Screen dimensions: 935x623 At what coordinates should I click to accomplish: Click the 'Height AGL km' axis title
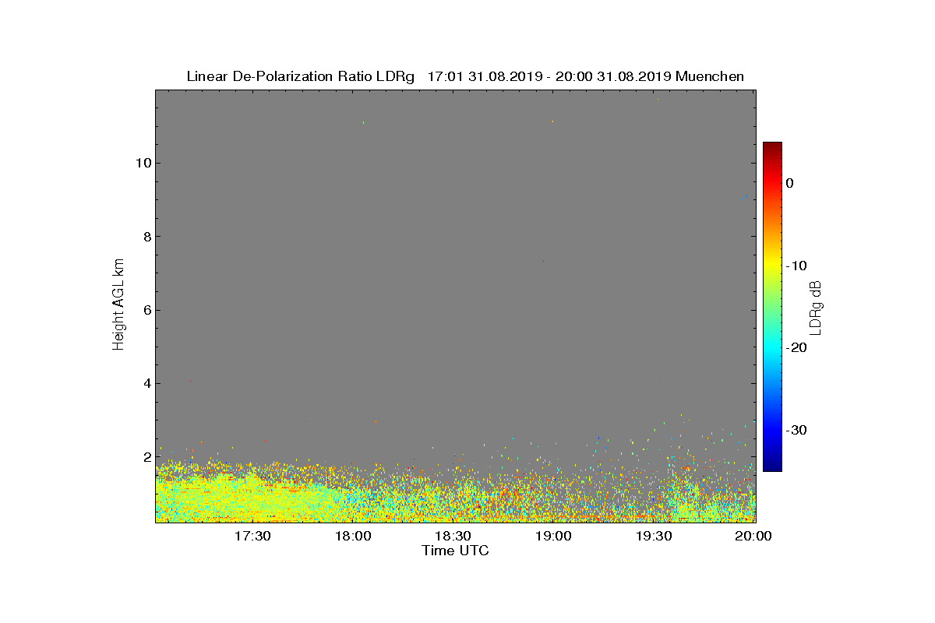[x=118, y=305]
